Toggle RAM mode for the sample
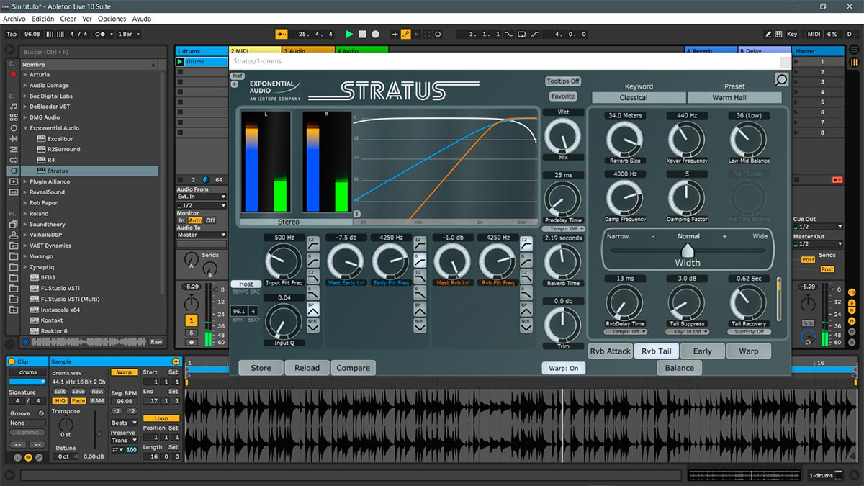The width and height of the screenshot is (864, 486). click(x=97, y=401)
